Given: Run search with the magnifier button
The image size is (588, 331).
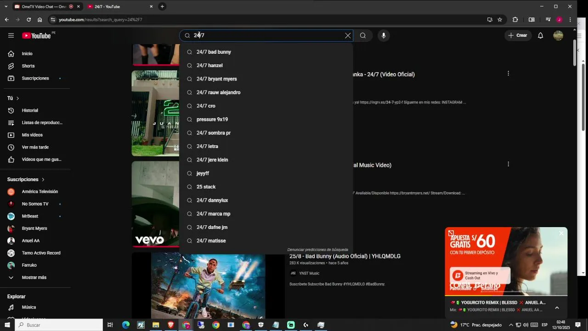Looking at the screenshot, I should pos(363,35).
